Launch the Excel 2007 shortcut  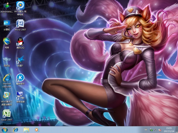pos(7,114)
